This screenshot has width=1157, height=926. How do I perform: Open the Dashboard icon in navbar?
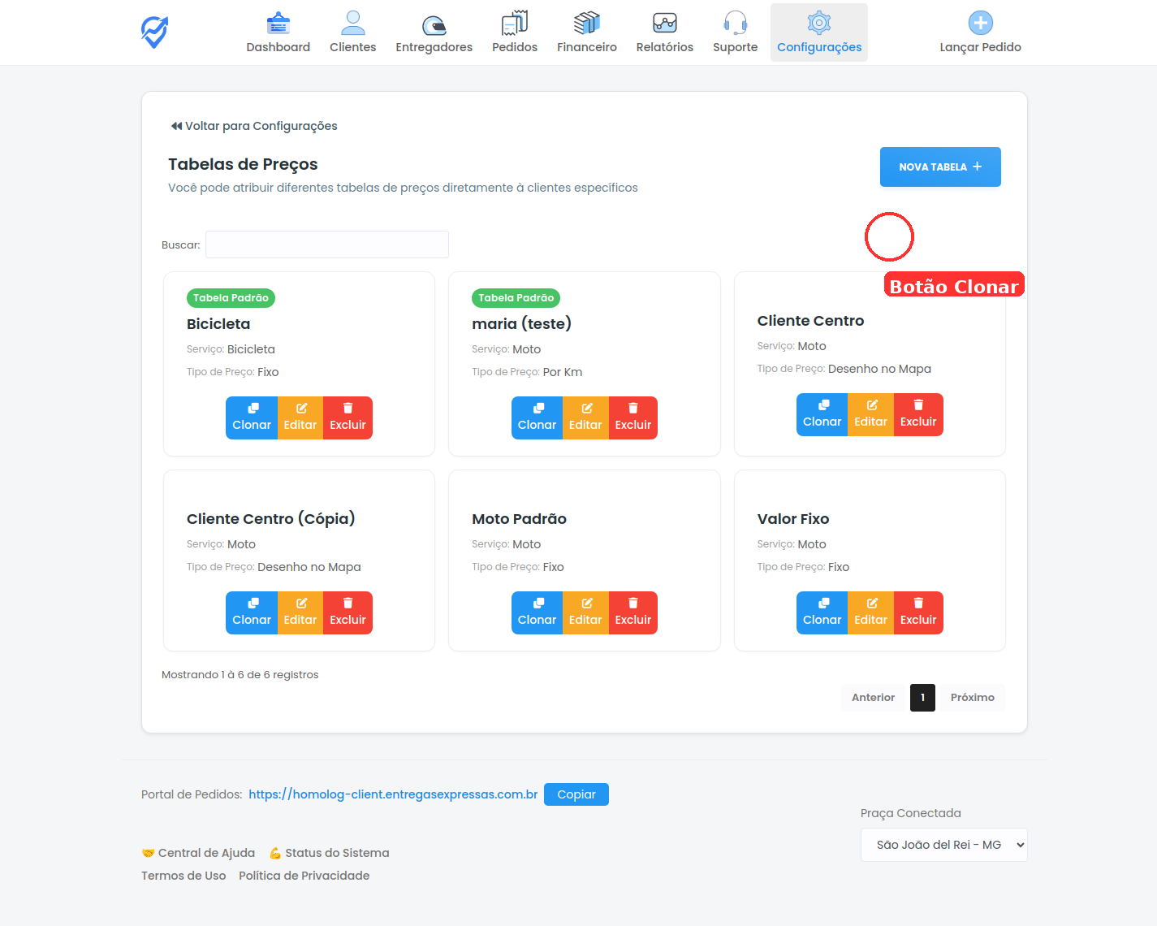[x=278, y=24]
